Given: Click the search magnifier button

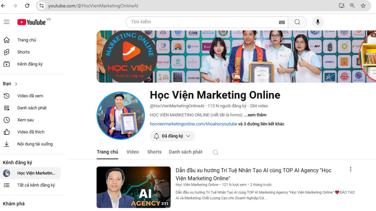Looking at the screenshot, I should pos(297,22).
